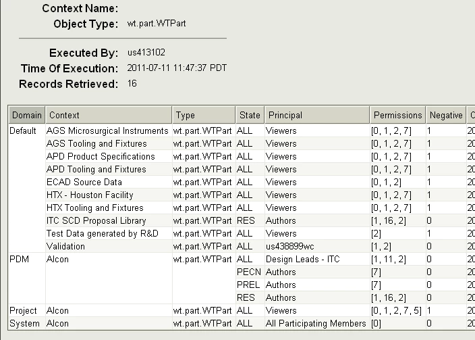Sort table by Type column
Screen dimensions: 475x340
(203, 115)
